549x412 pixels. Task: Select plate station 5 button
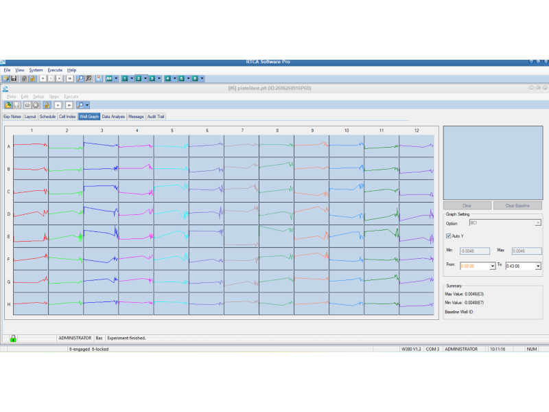(181, 78)
